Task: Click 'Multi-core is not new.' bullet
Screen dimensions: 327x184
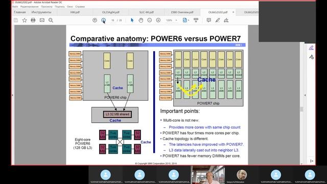Action: (x=181, y=121)
